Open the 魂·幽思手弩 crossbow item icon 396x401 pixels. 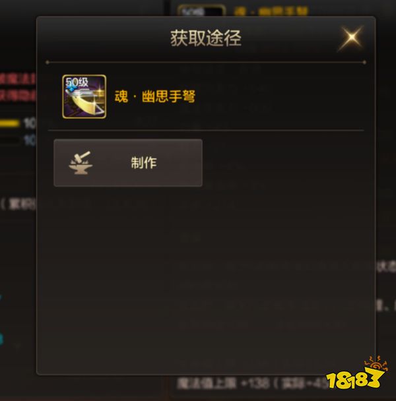click(x=84, y=97)
